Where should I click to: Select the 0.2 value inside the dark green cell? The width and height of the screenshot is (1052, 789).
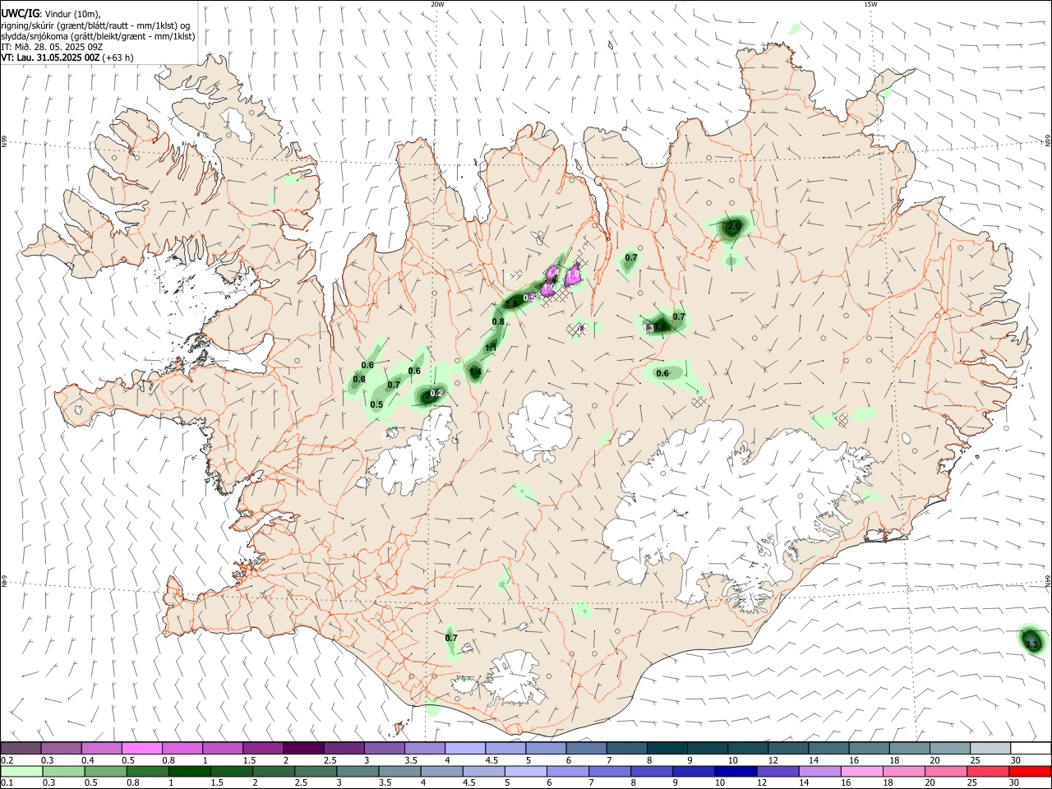[x=436, y=393]
